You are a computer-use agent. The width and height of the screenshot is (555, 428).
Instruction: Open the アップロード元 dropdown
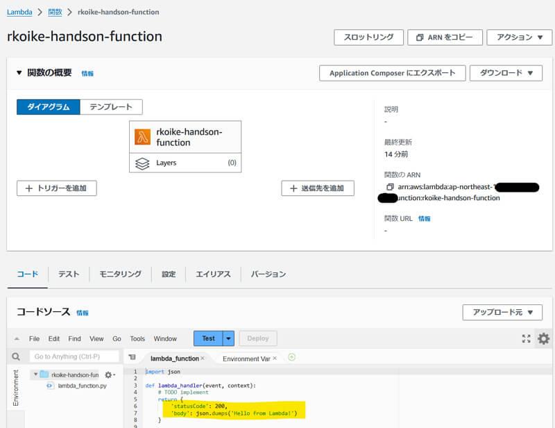[502, 313]
